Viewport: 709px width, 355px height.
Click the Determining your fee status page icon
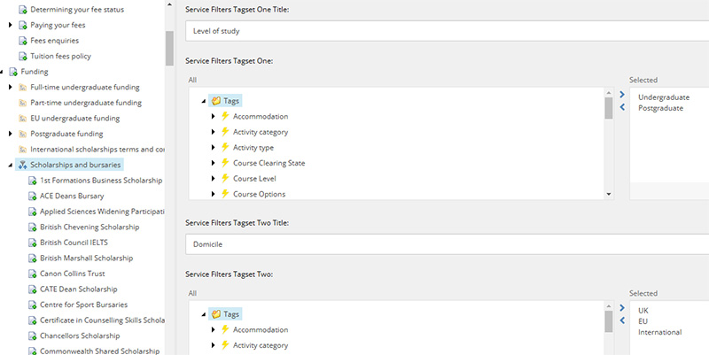click(x=23, y=10)
